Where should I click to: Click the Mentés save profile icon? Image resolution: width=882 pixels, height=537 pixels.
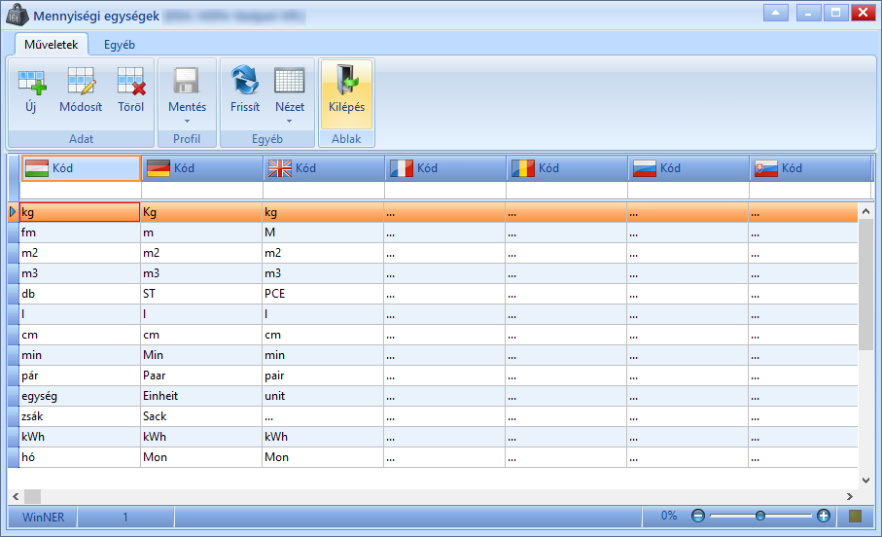click(186, 81)
